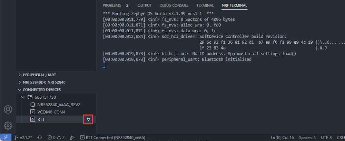The image size is (345, 141).
Task: Click the RTT connect plug icon
Action: pyautogui.click(x=89, y=119)
